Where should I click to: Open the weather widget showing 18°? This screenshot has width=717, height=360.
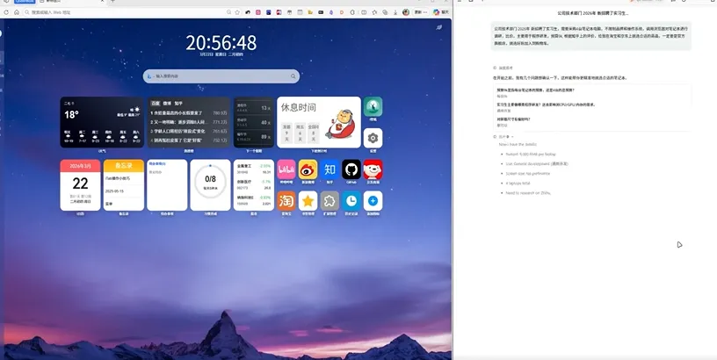pos(102,122)
